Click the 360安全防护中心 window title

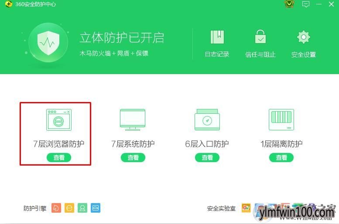35,4
